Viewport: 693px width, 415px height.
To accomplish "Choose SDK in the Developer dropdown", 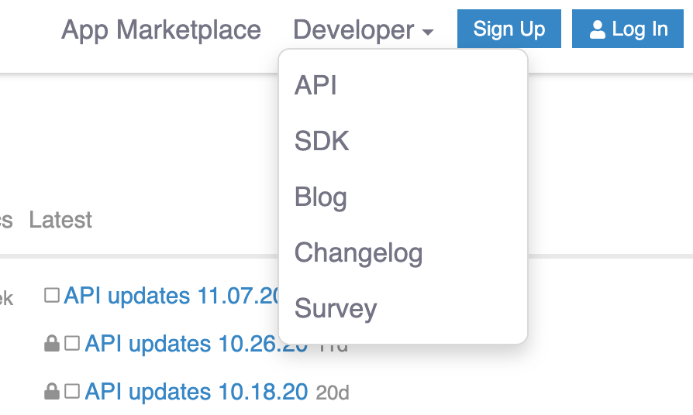I will point(322,141).
